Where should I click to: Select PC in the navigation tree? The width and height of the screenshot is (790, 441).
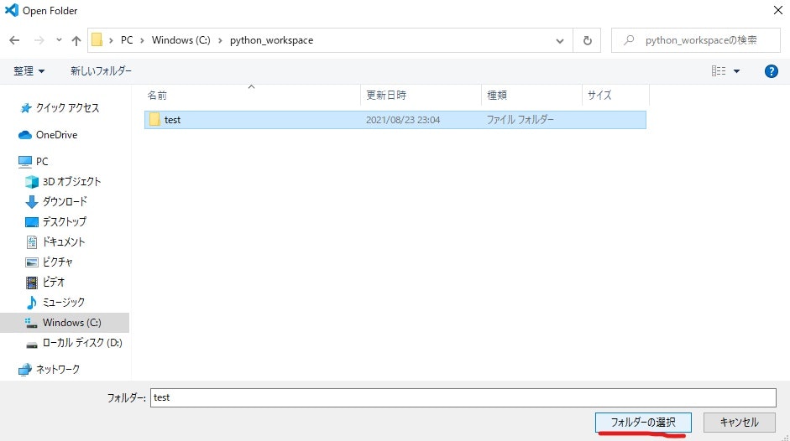pos(42,162)
